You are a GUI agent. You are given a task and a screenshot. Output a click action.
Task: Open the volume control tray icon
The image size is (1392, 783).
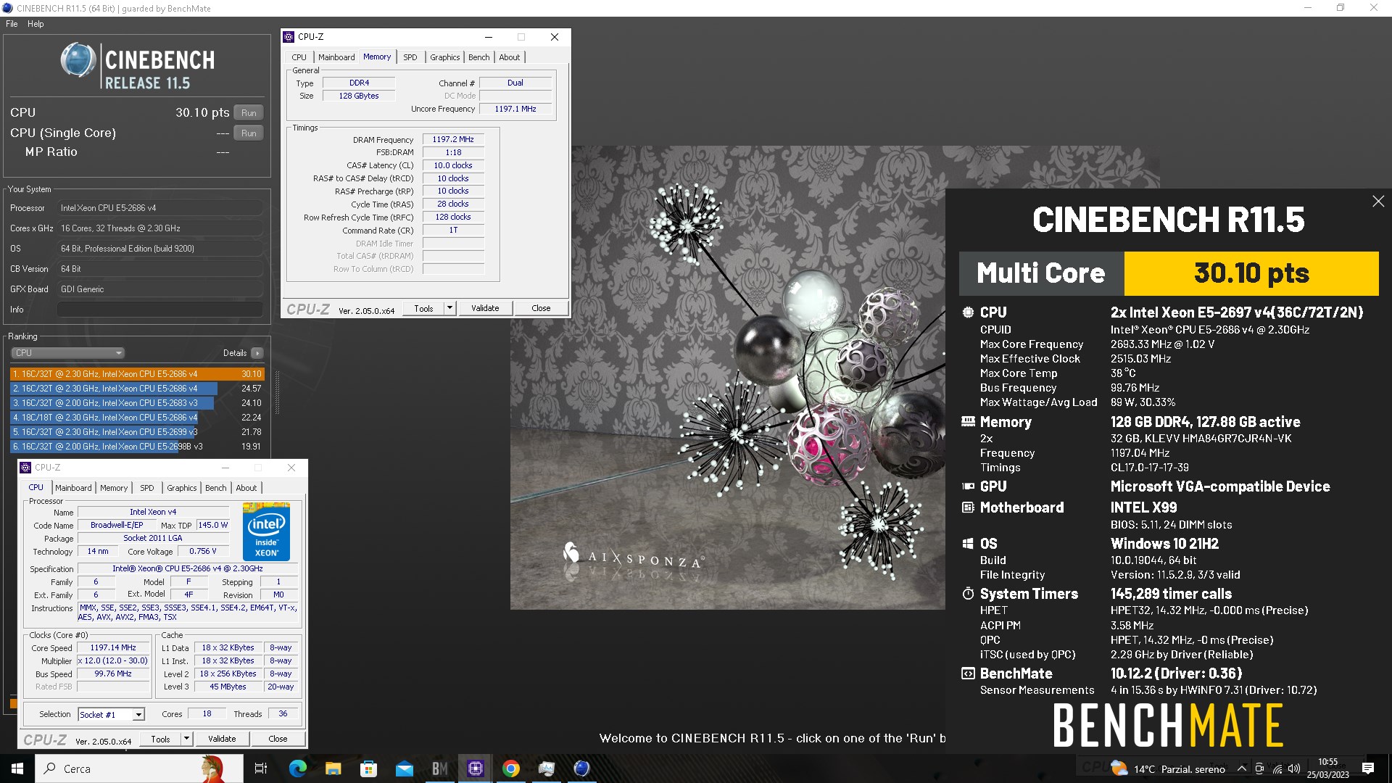(x=1294, y=769)
